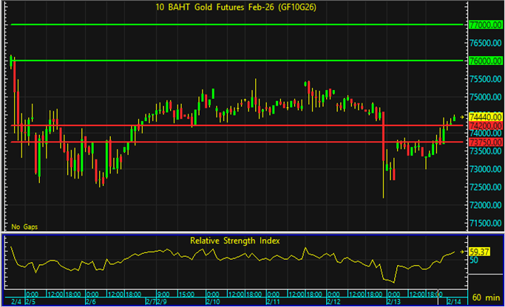Click the Relative Strength Index title
The image size is (505, 307).
coord(235,241)
